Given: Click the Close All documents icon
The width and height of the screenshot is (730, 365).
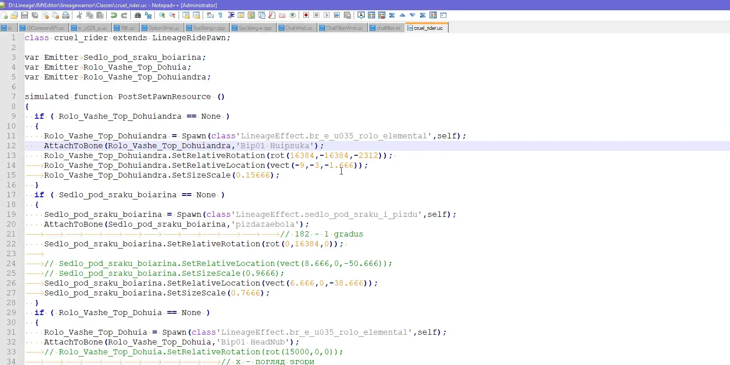Looking at the screenshot, I should point(55,15).
